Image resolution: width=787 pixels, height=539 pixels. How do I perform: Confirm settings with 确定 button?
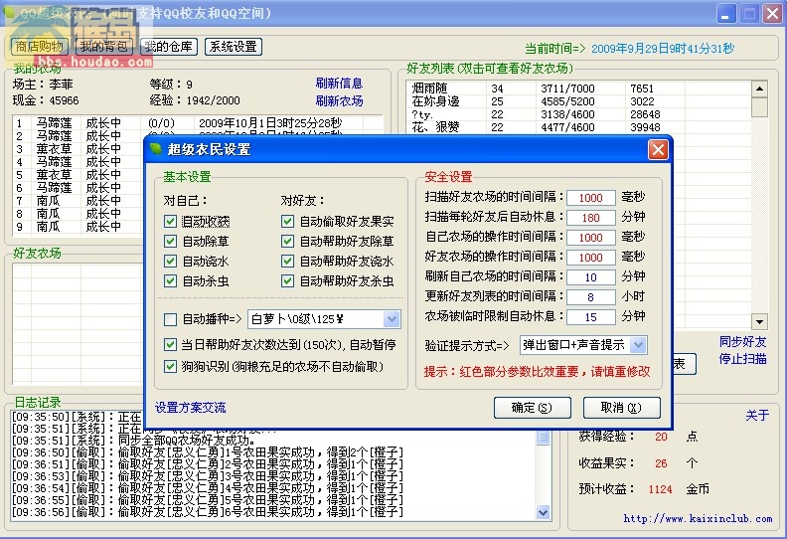click(532, 408)
